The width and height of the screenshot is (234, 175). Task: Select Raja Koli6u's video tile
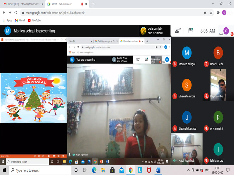tap(218, 85)
